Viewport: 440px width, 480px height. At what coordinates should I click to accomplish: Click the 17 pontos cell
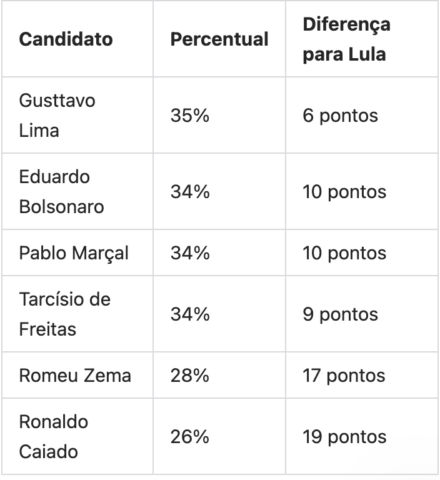point(344,376)
